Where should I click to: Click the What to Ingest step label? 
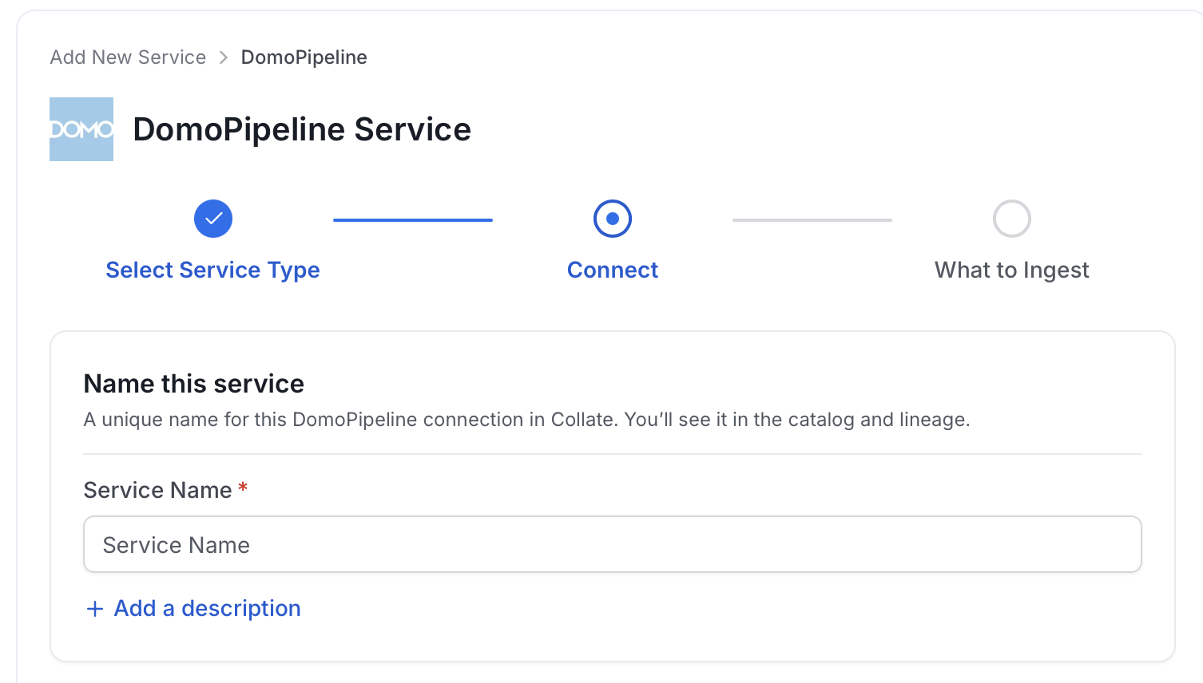click(x=1012, y=270)
